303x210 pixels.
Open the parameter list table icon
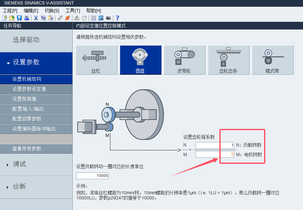pyautogui.click(x=94, y=18)
